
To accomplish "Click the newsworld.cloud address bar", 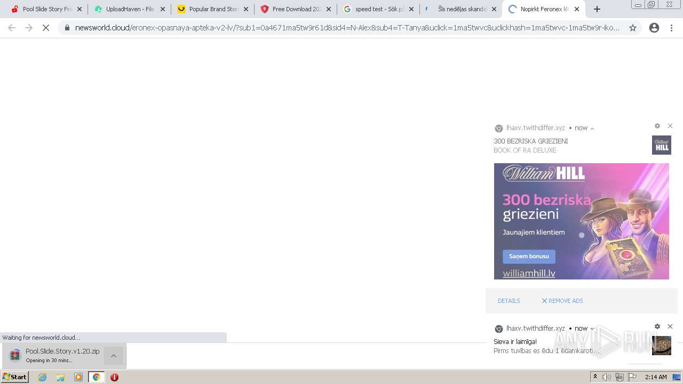I will (347, 28).
